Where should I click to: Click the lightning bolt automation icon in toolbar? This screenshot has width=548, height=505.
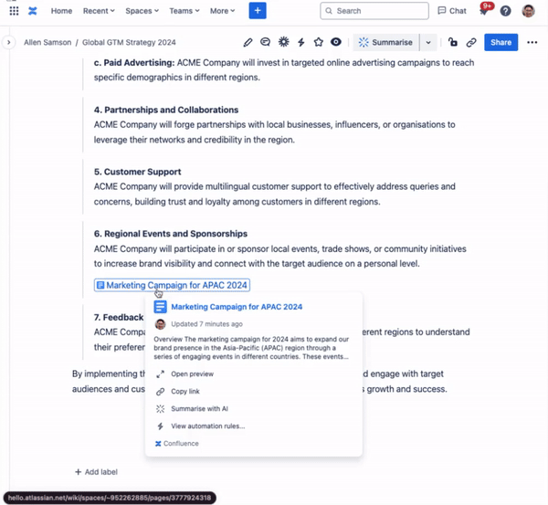tap(300, 42)
